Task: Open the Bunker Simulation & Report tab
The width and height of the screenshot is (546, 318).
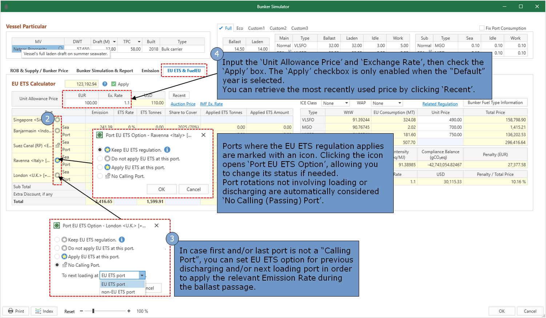Action: click(105, 71)
